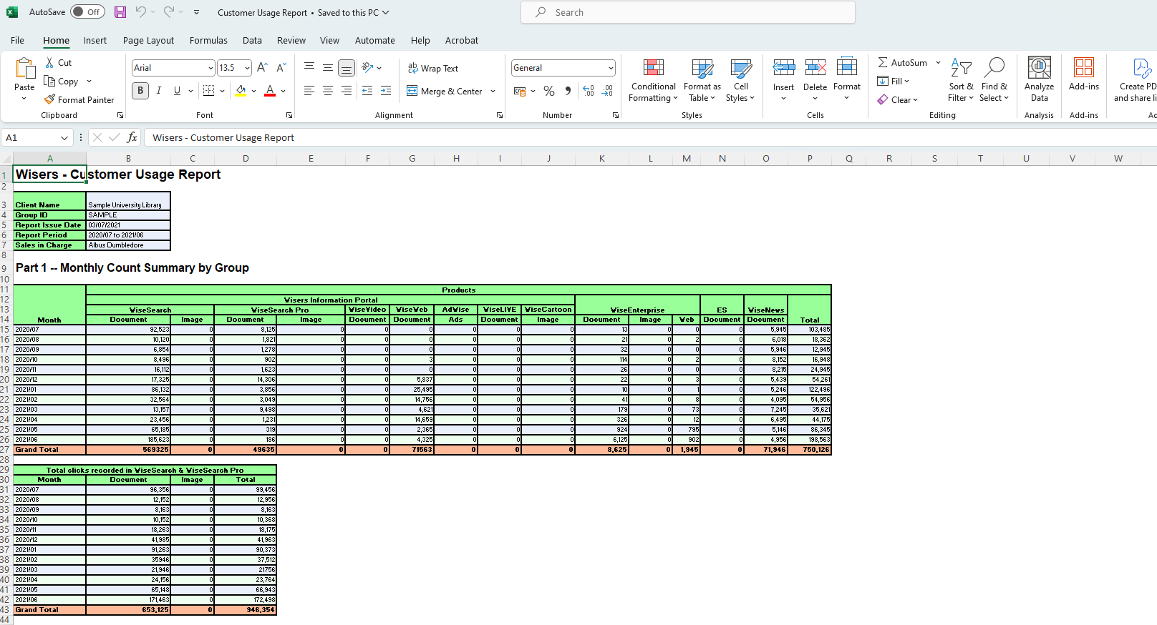This screenshot has height=625, width=1157.
Task: Open Sort & Filter menu
Action: coord(961,80)
